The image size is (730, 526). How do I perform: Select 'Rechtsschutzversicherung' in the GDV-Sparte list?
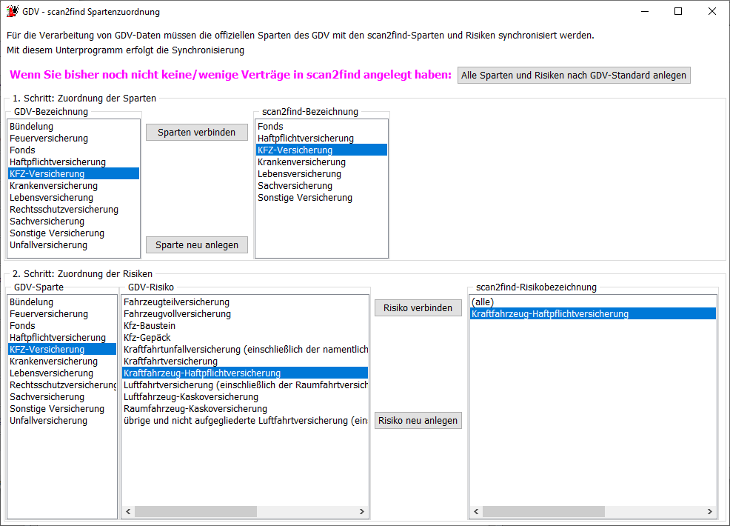pos(62,385)
